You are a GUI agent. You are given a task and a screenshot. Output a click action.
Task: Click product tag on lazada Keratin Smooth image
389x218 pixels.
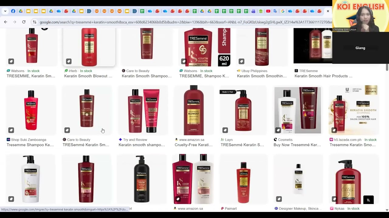[334, 130]
